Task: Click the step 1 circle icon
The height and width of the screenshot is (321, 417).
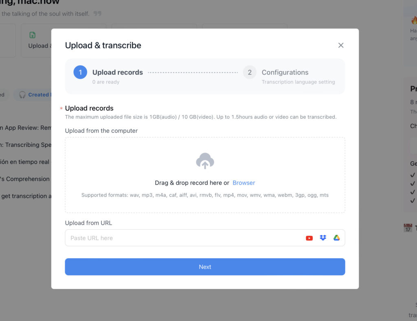Action: [80, 72]
